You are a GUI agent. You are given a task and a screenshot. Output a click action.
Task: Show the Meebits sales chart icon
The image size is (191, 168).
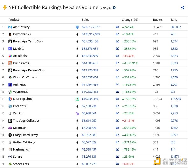pos(117,49)
